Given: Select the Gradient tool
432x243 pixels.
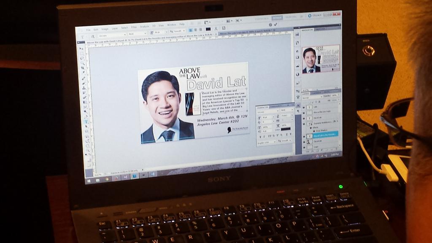Looking at the screenshot, I should click(x=85, y=102).
